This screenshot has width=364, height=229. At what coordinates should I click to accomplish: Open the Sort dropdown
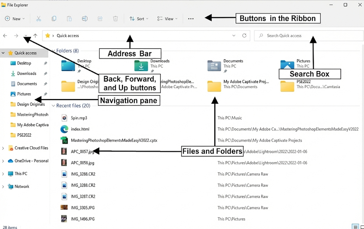click(x=139, y=18)
